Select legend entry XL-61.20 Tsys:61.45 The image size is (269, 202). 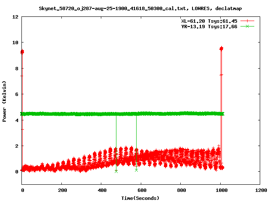click(209, 21)
